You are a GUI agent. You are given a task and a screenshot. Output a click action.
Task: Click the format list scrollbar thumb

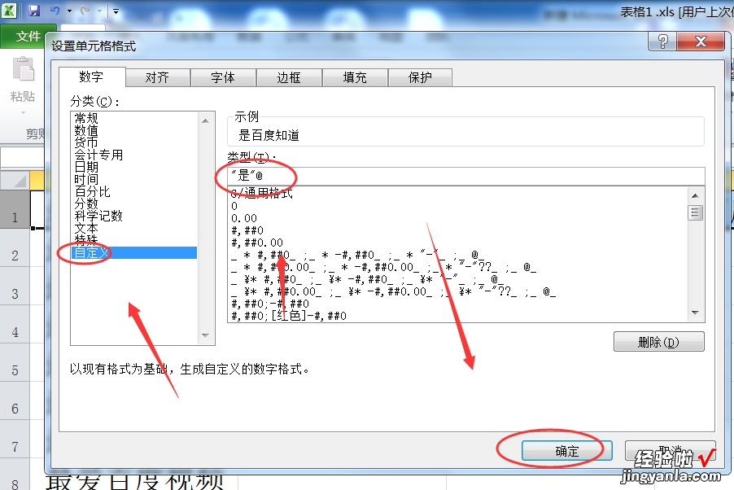(x=695, y=212)
